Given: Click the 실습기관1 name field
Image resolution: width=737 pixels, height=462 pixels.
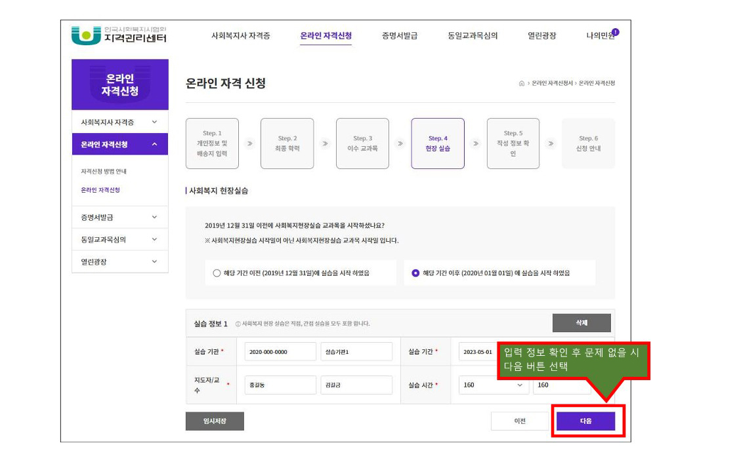Looking at the screenshot, I should (356, 352).
